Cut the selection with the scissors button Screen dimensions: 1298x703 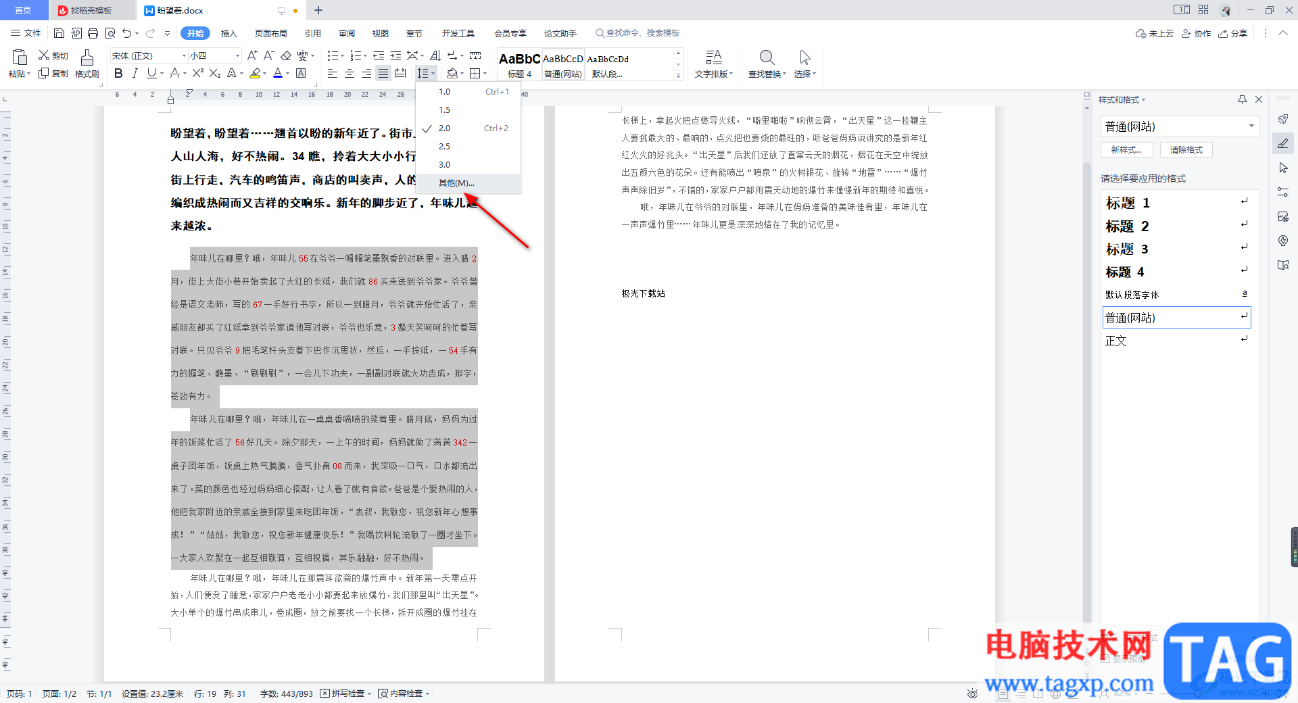tap(53, 55)
